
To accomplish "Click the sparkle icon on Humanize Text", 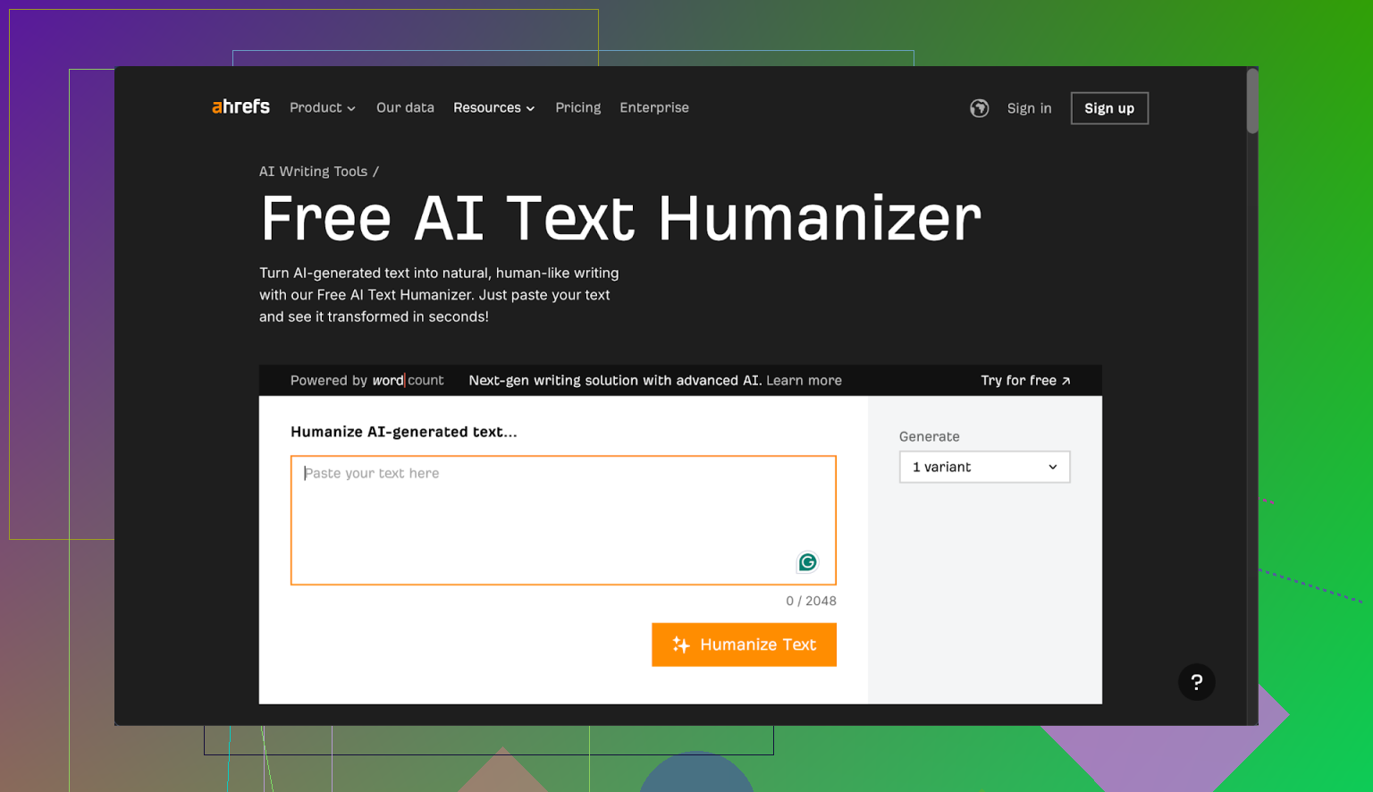I will click(x=681, y=645).
